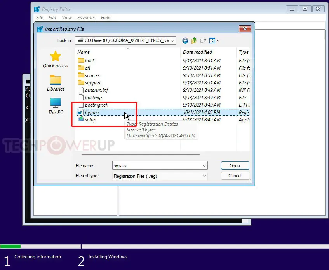The image size is (329, 270).
Task: Click the File name text field
Action: (157, 166)
